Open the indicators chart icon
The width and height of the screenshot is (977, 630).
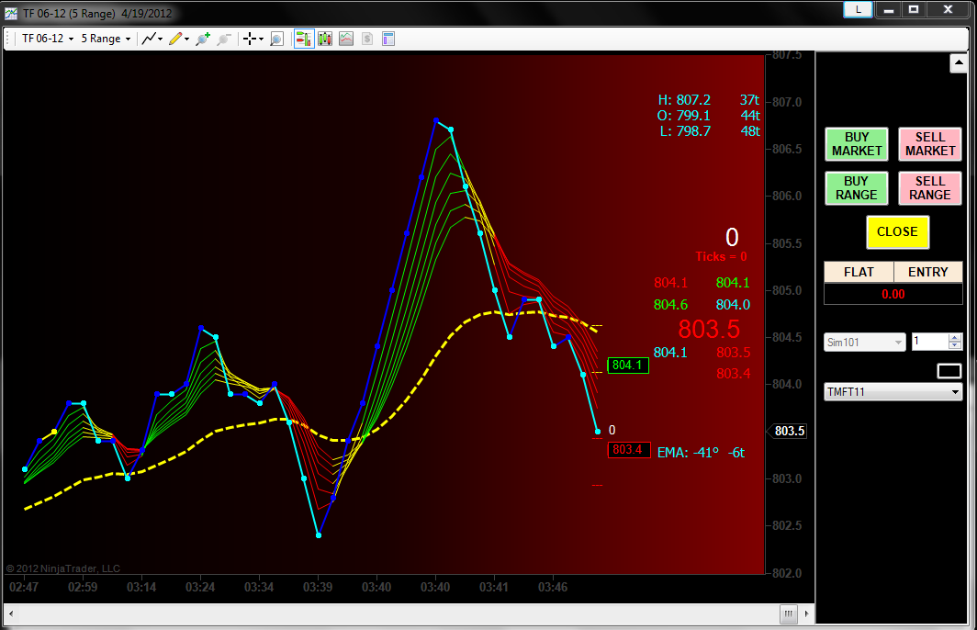pos(346,39)
